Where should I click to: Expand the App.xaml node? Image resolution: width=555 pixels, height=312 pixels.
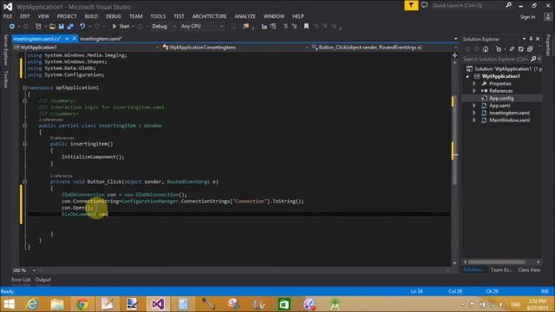point(474,106)
